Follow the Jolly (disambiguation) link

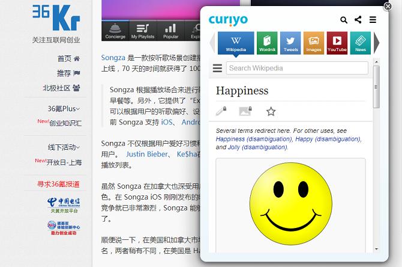257,147
